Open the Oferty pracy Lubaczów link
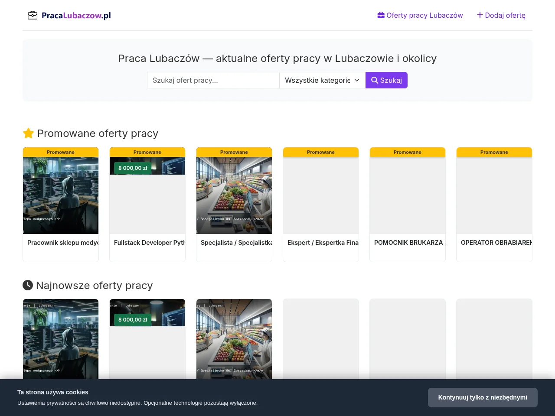The height and width of the screenshot is (416, 555). (x=420, y=15)
